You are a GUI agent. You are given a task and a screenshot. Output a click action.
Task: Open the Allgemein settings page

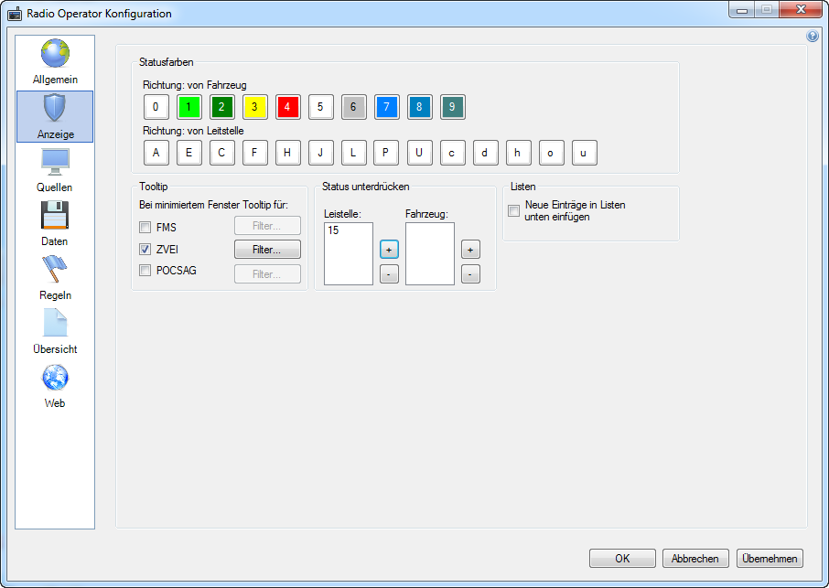coord(55,62)
